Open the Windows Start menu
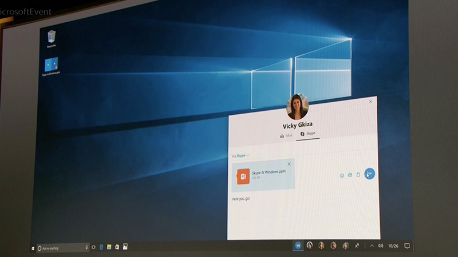This screenshot has width=458, height=257. (33, 248)
